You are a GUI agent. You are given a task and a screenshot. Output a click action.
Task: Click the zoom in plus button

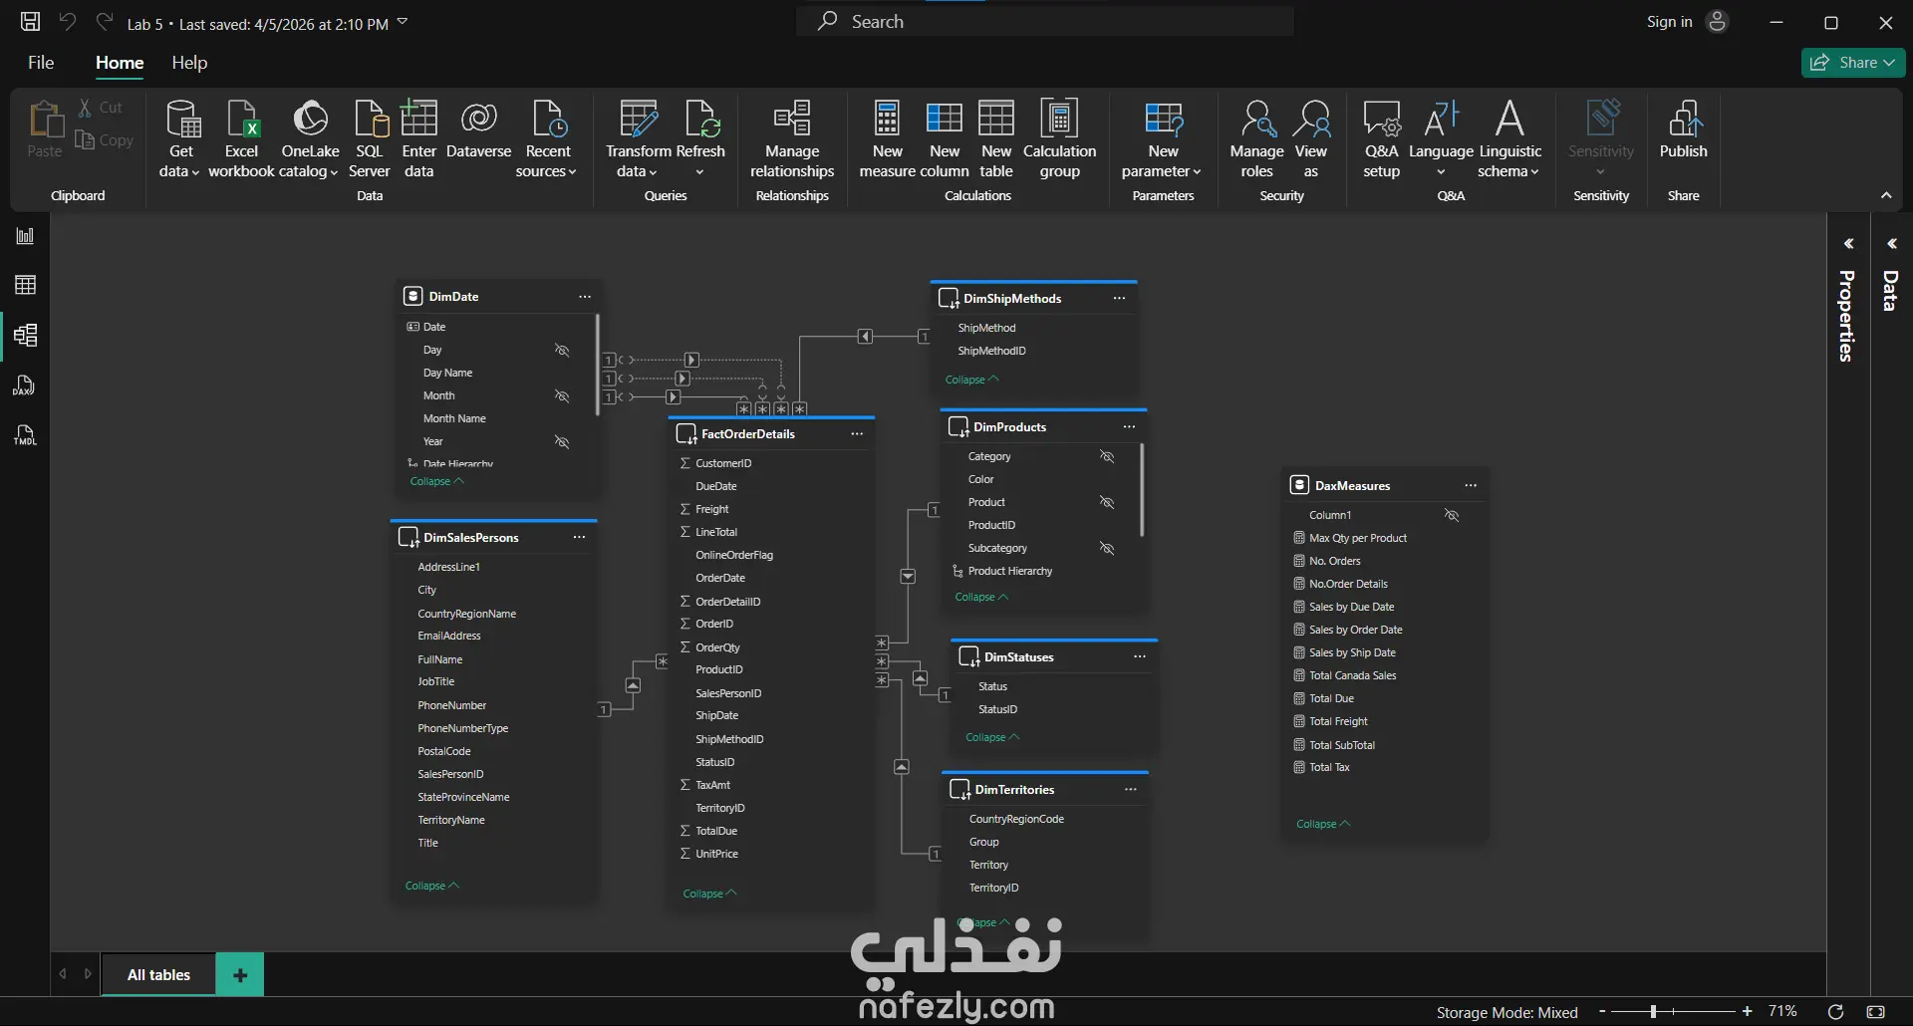pos(1747,1012)
